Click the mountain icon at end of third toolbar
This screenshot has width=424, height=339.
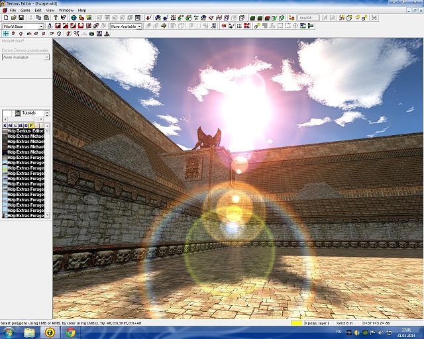[107, 34]
